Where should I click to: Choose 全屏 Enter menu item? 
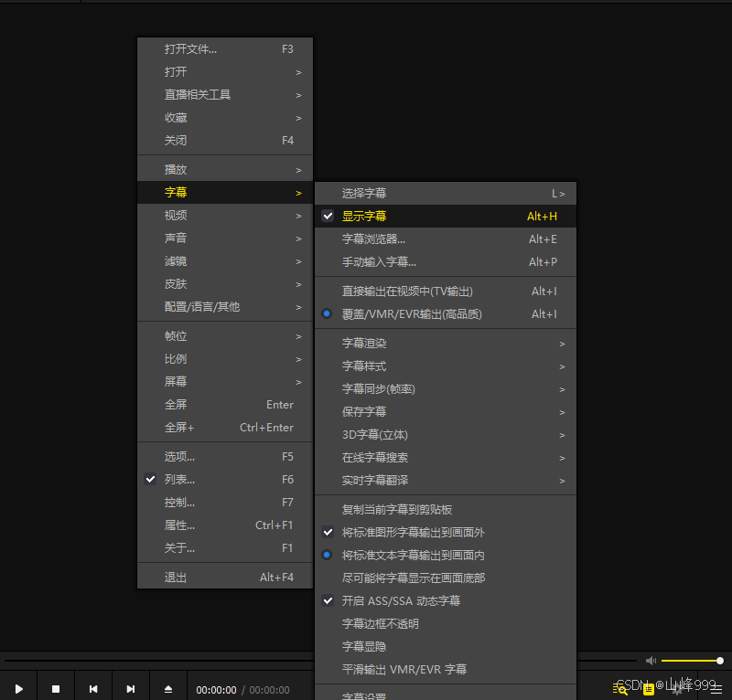point(225,405)
